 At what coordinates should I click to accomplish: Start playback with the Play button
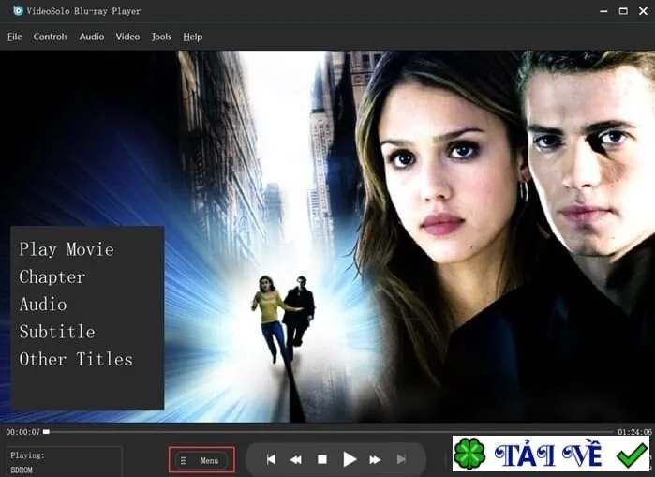pyautogui.click(x=350, y=459)
